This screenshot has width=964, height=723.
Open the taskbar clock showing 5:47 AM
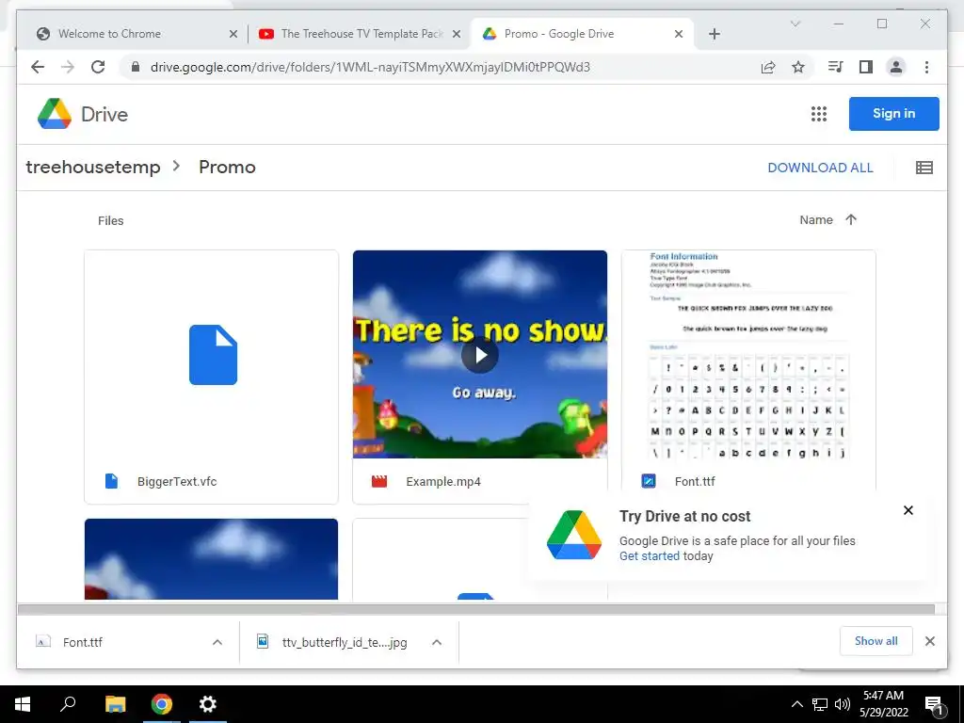883,704
